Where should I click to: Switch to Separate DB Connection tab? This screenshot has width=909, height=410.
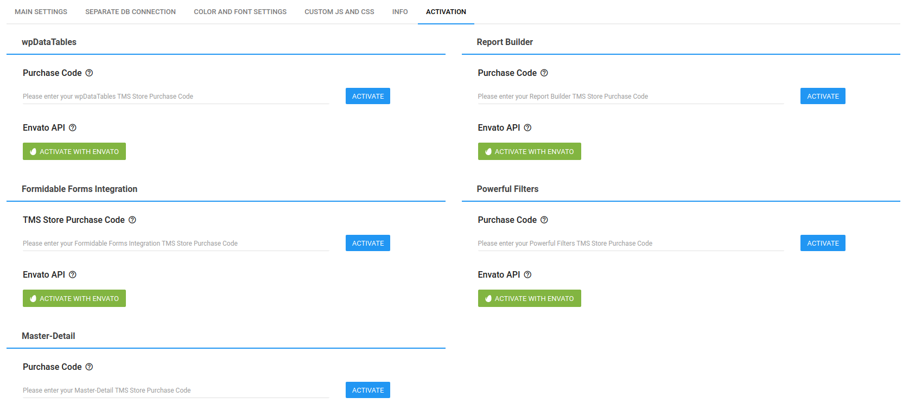coord(130,11)
